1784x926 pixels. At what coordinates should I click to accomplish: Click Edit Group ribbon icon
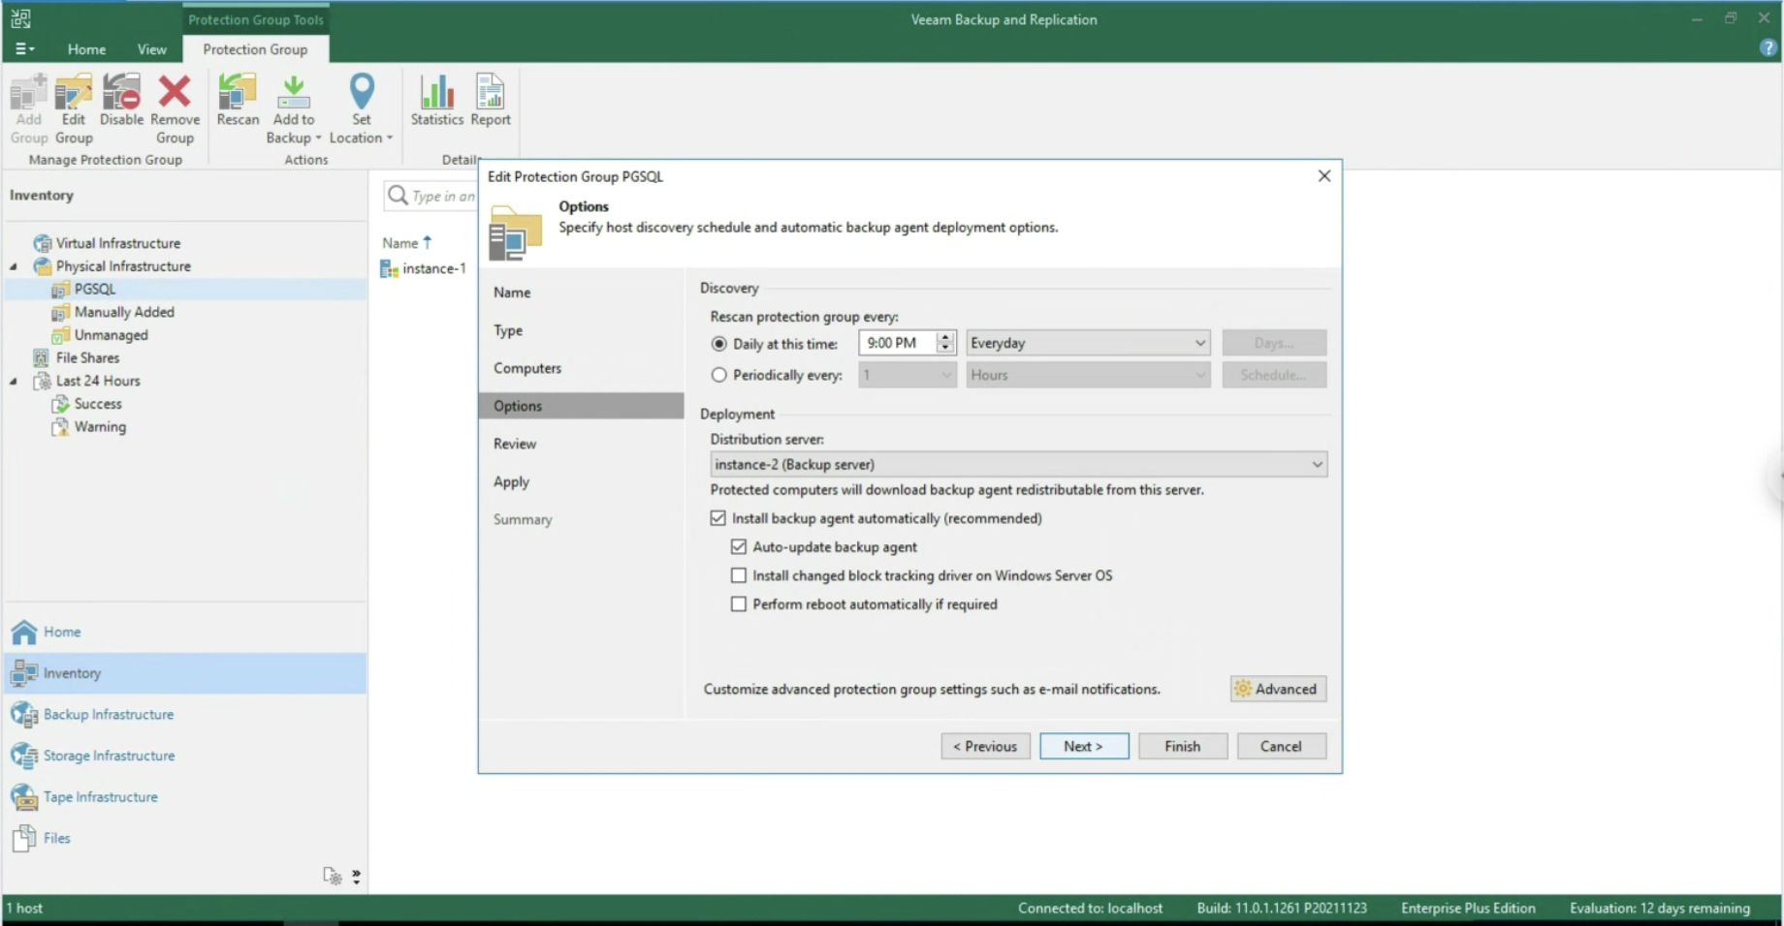74,108
